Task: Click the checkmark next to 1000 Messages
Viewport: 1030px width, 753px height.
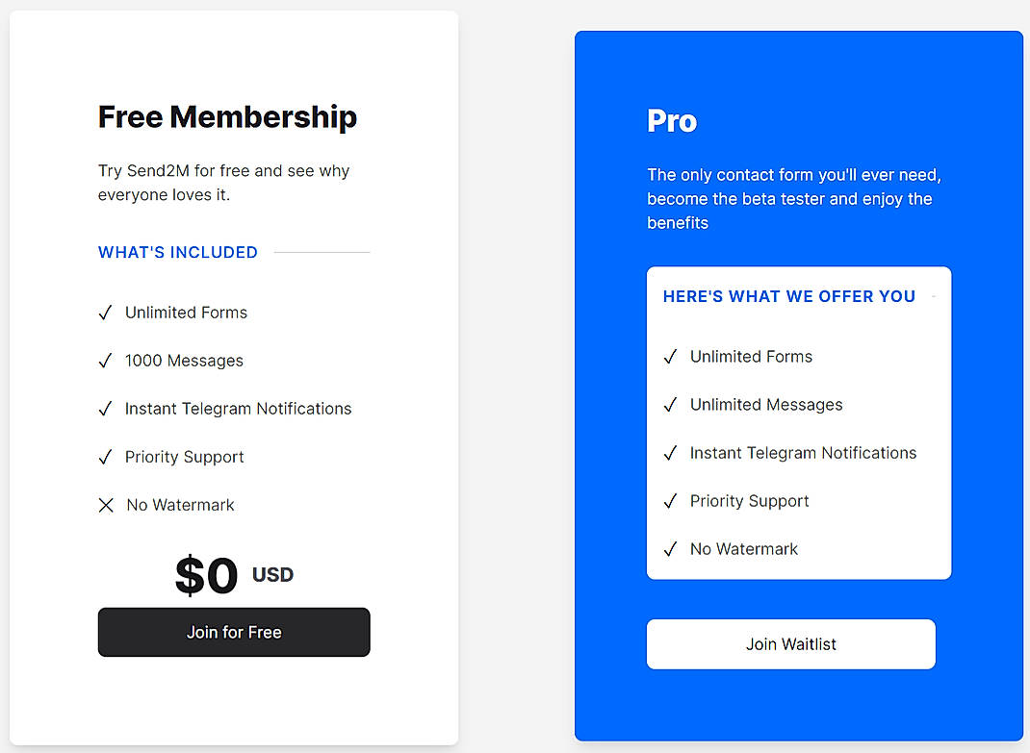Action: pos(106,360)
